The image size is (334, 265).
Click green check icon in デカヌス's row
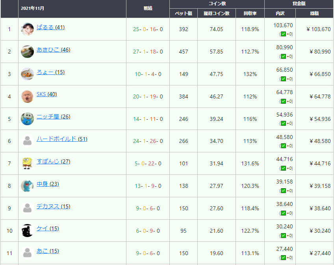click(x=283, y=213)
